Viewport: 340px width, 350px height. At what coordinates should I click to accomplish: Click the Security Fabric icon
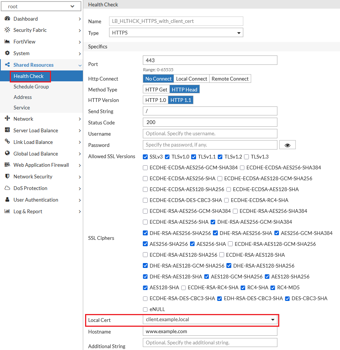[x=7, y=30]
